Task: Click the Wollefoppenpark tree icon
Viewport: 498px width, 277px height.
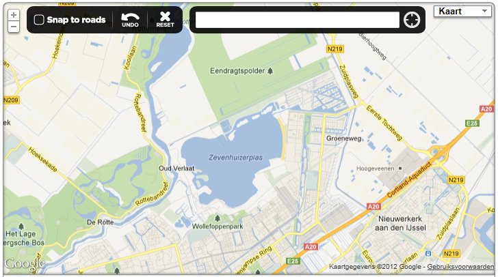Action: (218, 218)
